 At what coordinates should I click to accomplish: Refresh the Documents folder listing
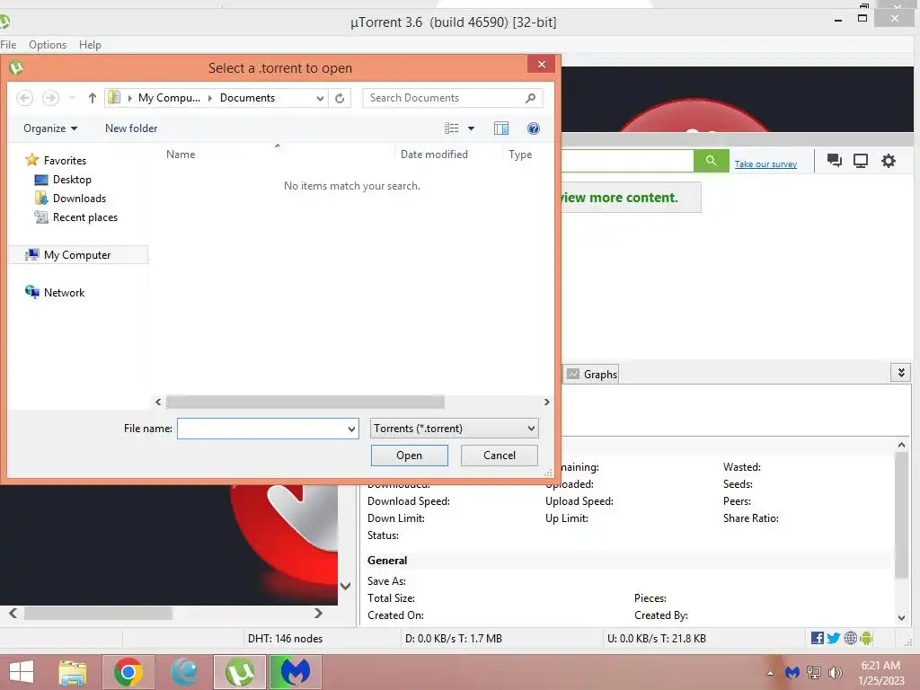pos(340,98)
